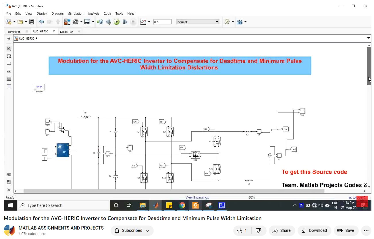Click the Open model folder icon
Viewport: 374px width, 239px height.
[x=20, y=22]
